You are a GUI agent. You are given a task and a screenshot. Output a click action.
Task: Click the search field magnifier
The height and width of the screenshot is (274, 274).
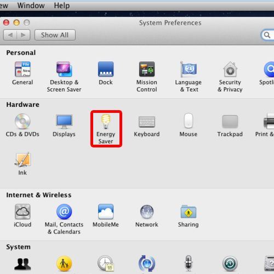coord(267,35)
